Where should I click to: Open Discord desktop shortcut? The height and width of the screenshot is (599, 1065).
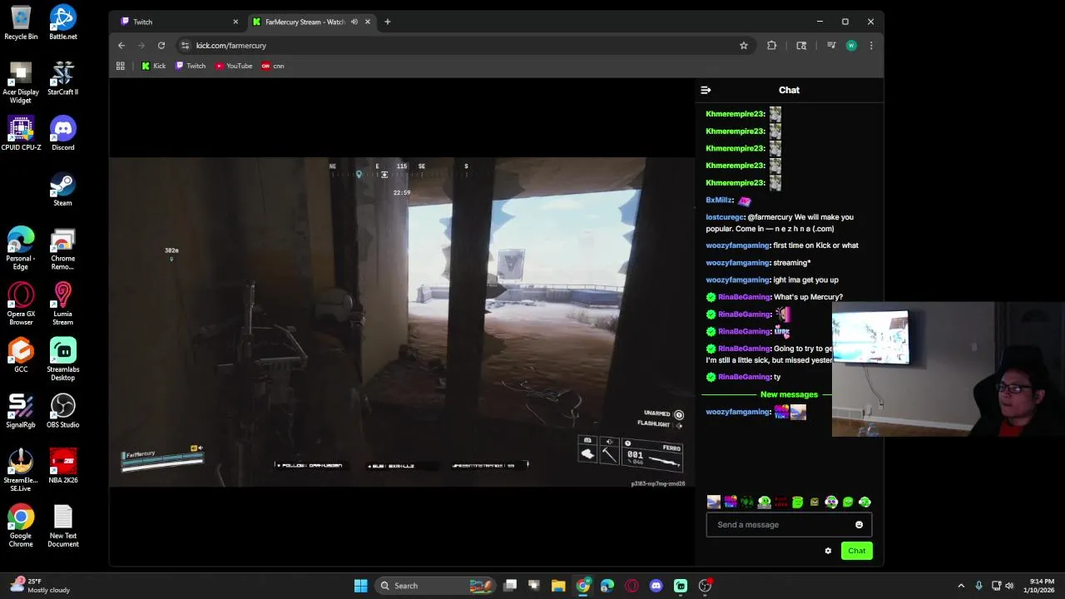(x=62, y=134)
